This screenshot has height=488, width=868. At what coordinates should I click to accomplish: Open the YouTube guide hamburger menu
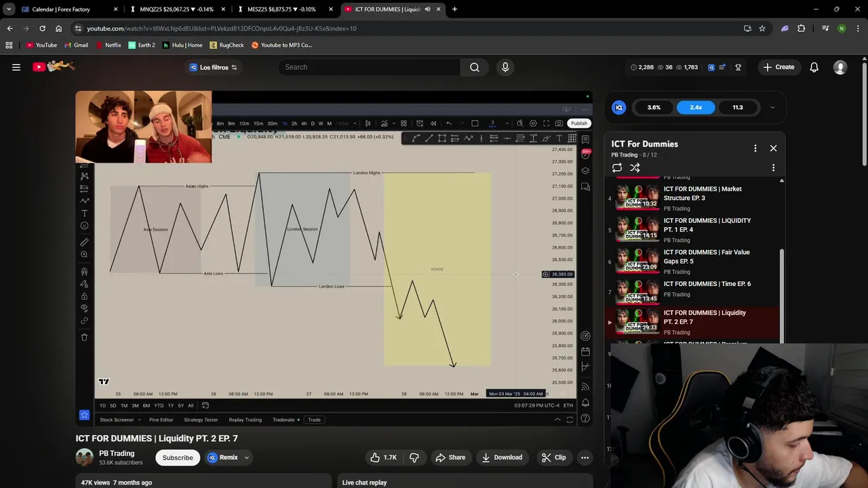click(x=16, y=67)
